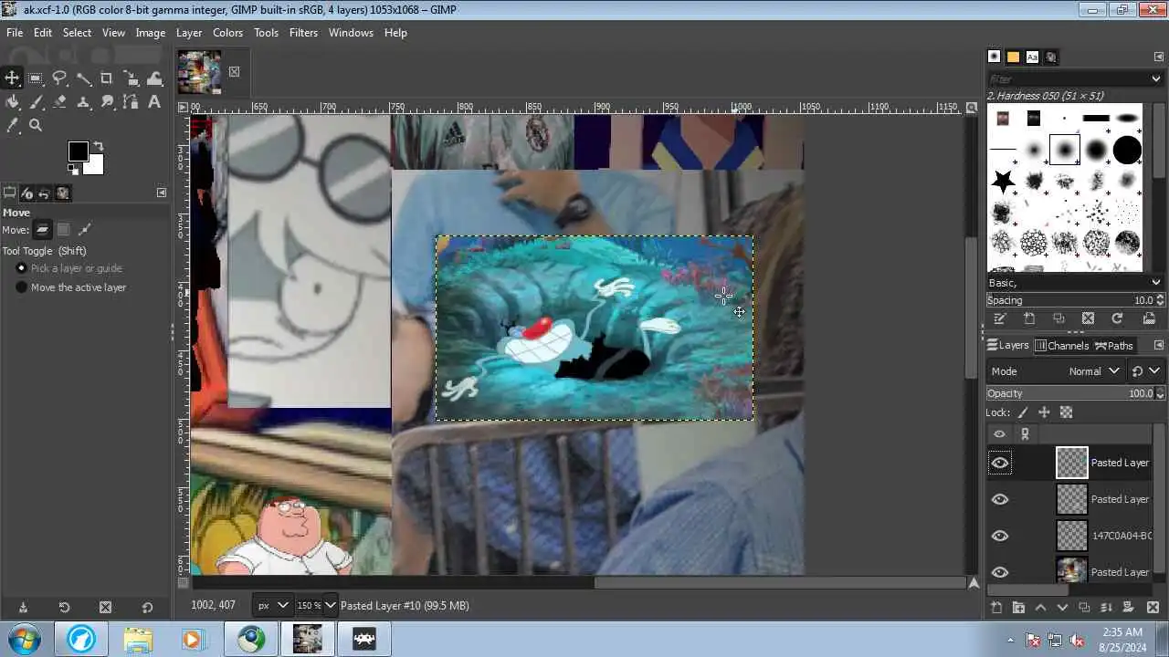
Task: Open the layer Mode dropdown showing Normal
Action: [1056, 371]
